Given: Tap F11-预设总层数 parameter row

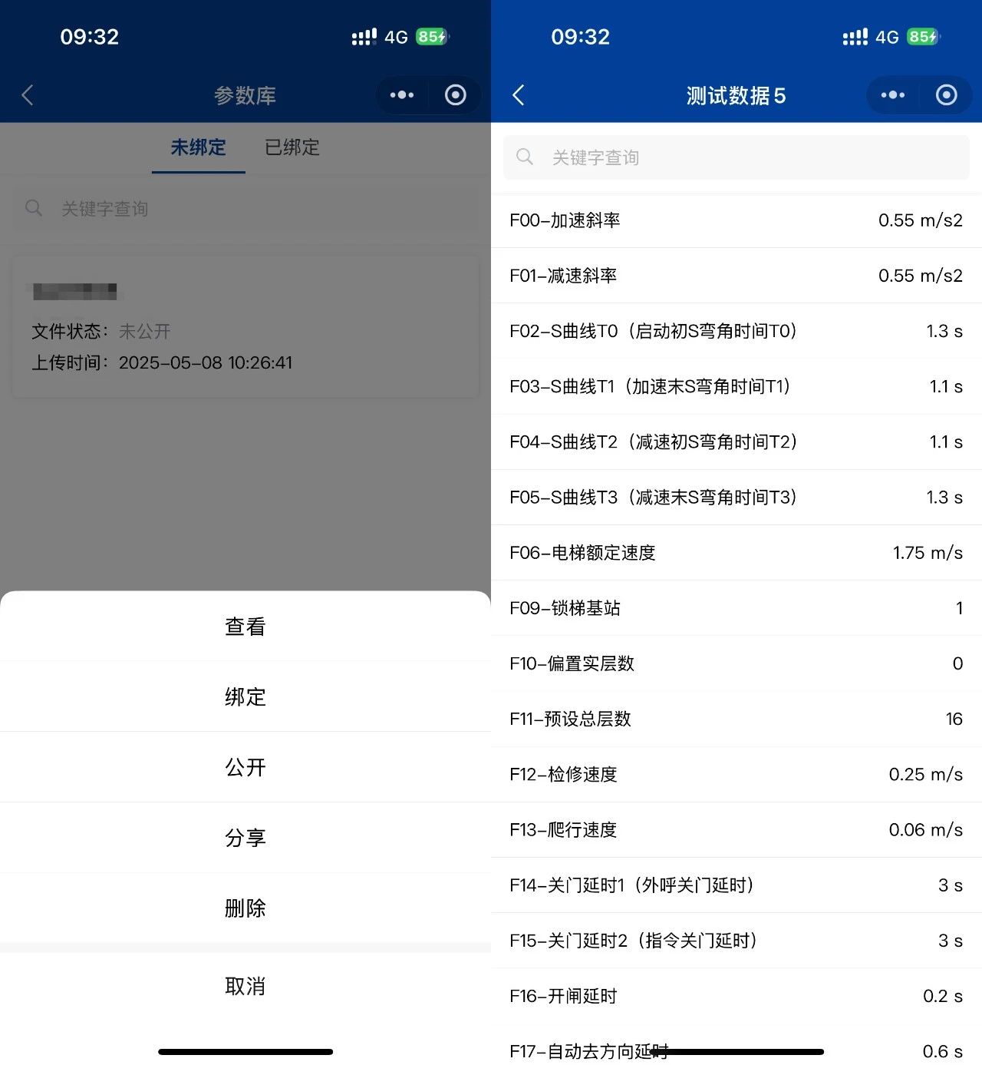Looking at the screenshot, I should [736, 719].
